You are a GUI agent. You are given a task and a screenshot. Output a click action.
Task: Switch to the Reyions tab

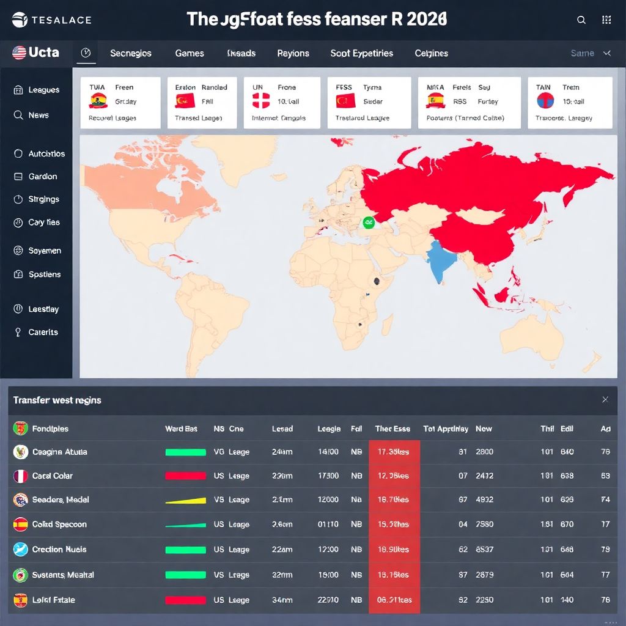293,53
